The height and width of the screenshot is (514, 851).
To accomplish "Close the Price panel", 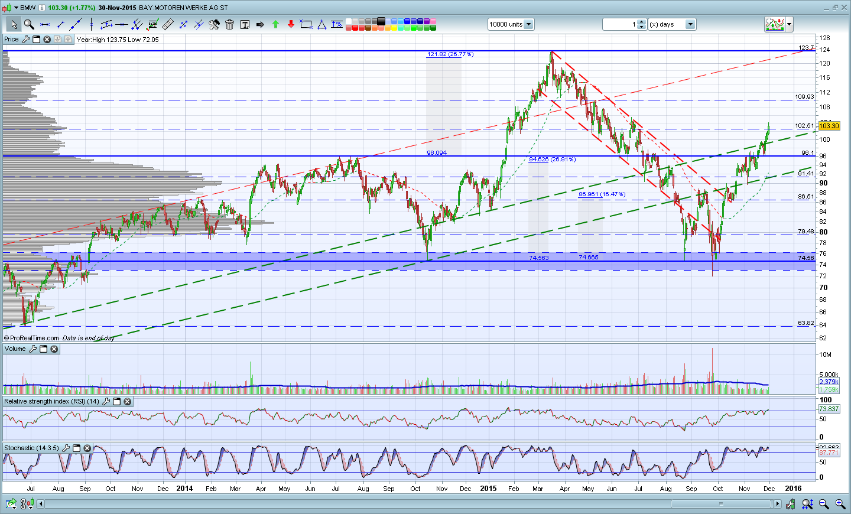I will coord(47,40).
